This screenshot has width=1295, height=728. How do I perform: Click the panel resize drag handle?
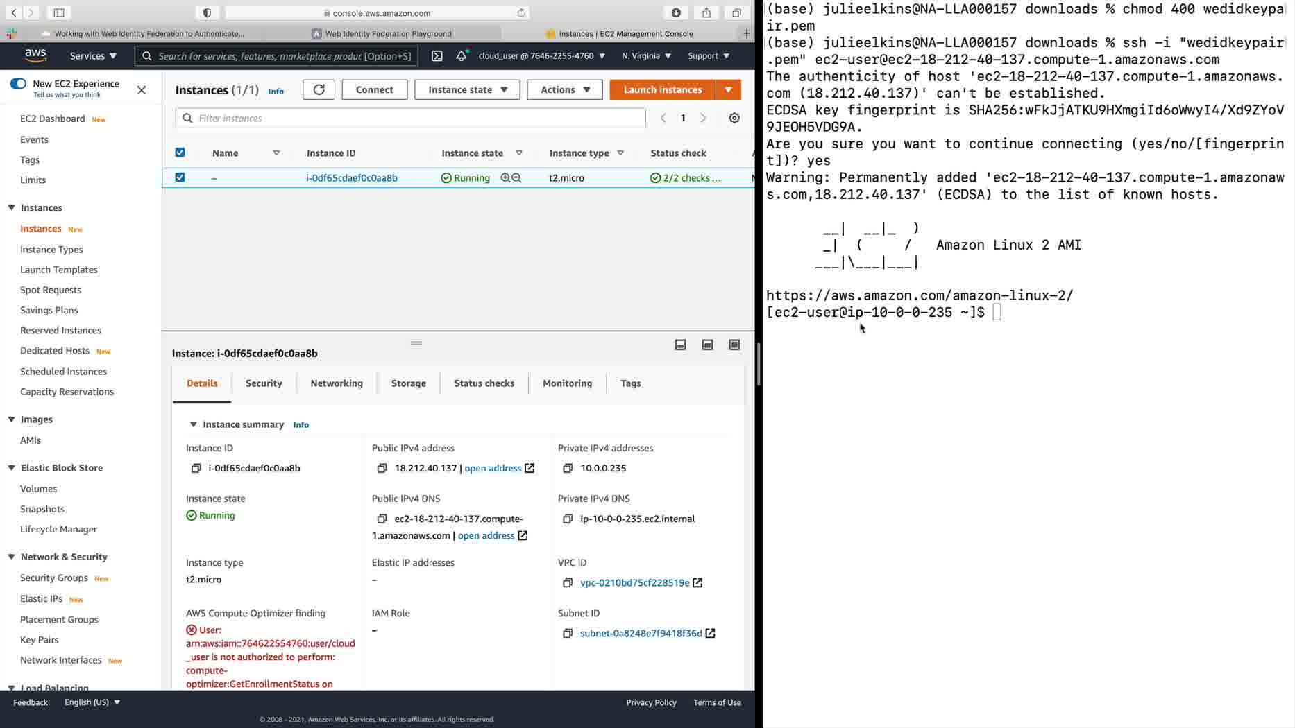tap(416, 343)
